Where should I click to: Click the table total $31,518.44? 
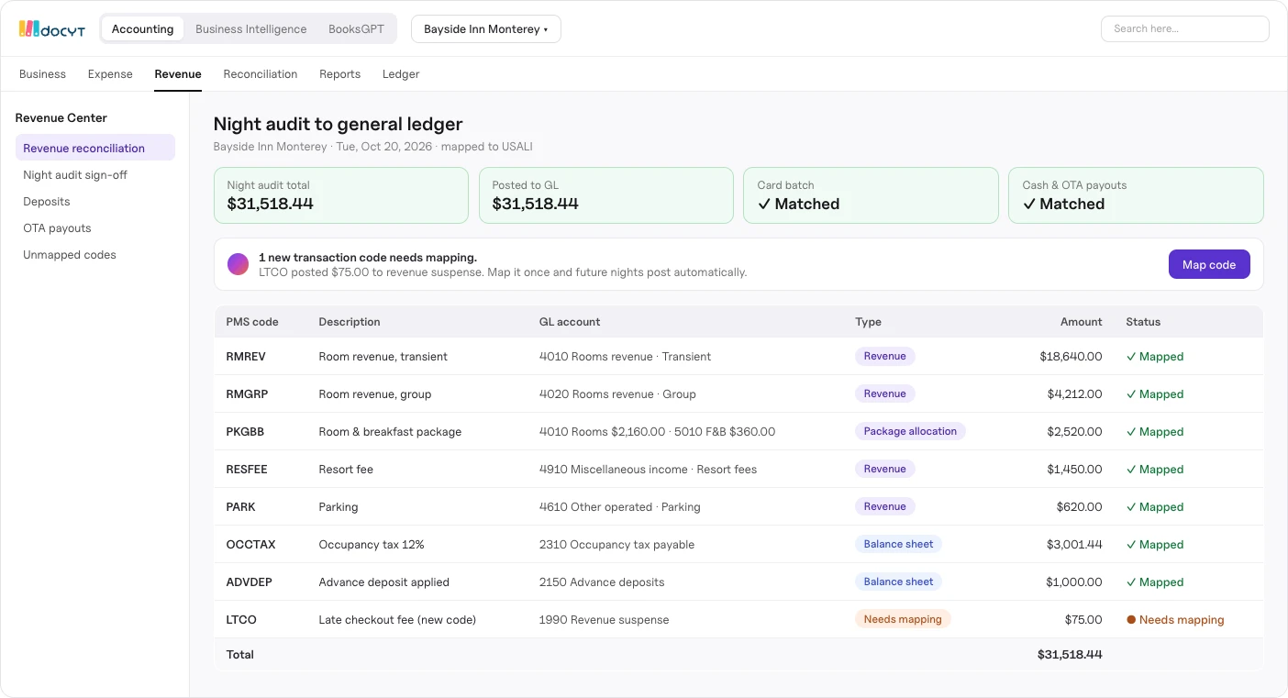(1070, 654)
